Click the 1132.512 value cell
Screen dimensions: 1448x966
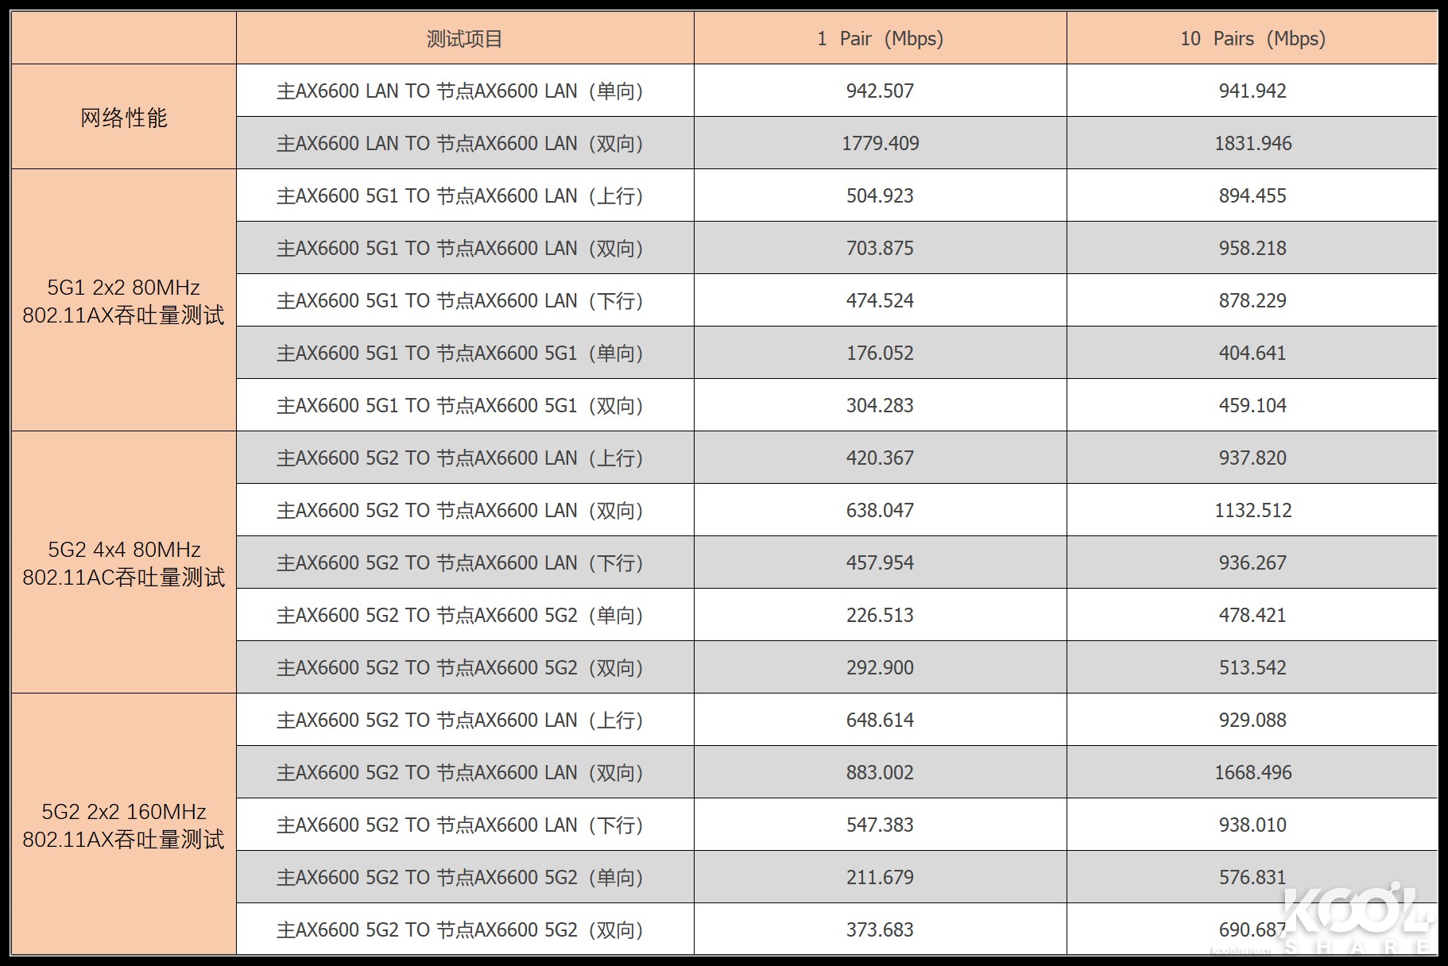(x=1252, y=511)
